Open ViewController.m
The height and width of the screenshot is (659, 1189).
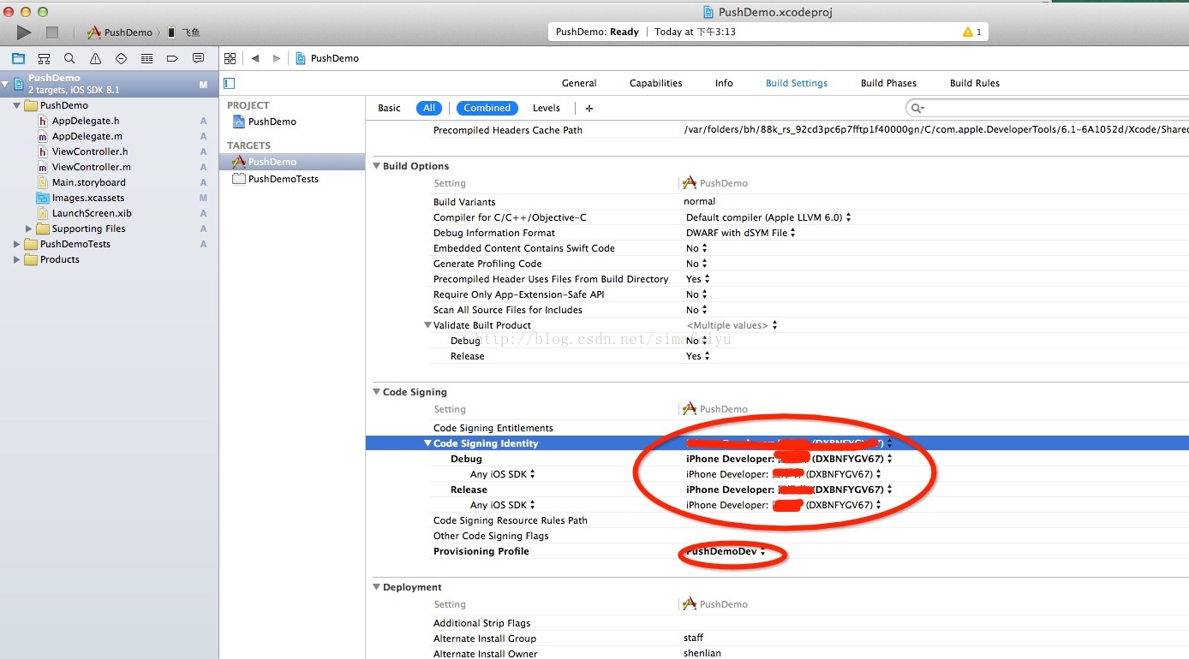[91, 167]
